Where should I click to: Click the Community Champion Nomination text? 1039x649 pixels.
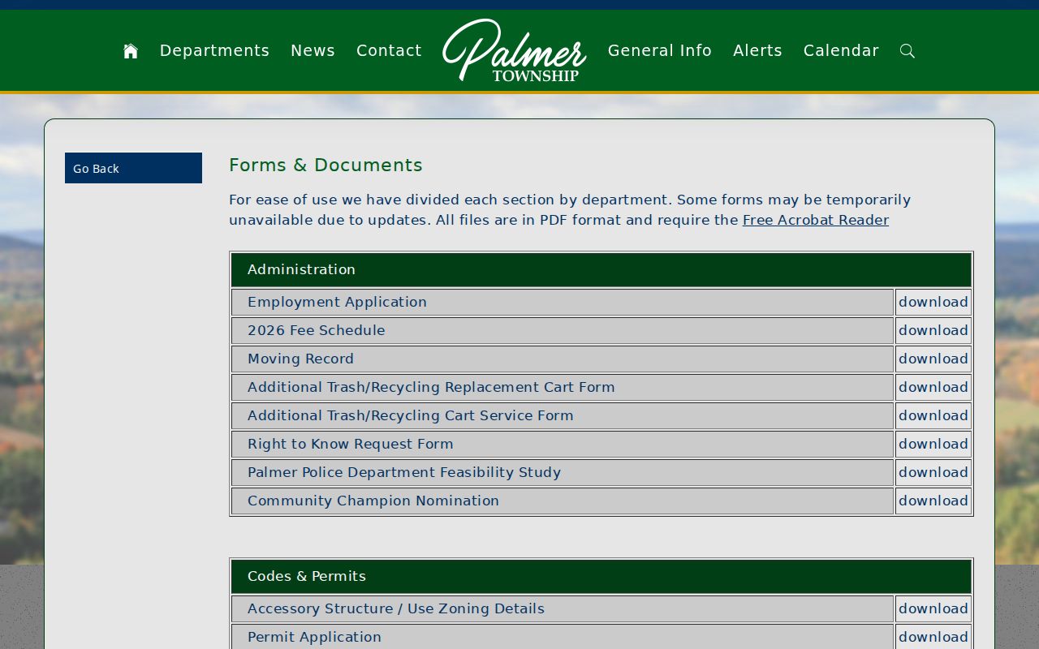pyautogui.click(x=373, y=501)
